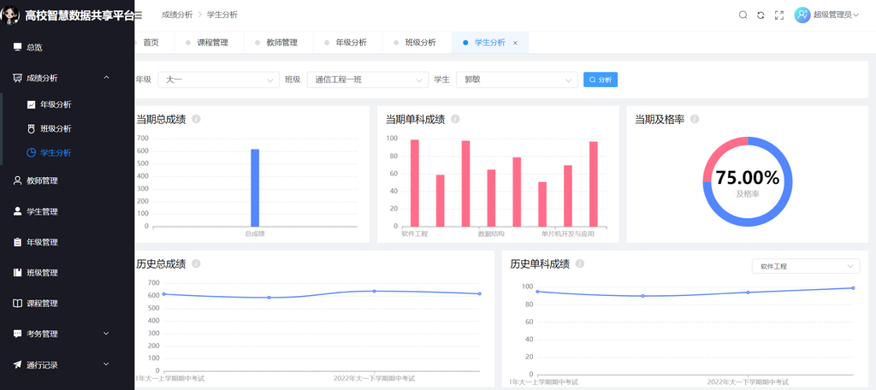Click info icon beside 历史总成绩
This screenshot has height=390, width=876.
pyautogui.click(x=197, y=263)
